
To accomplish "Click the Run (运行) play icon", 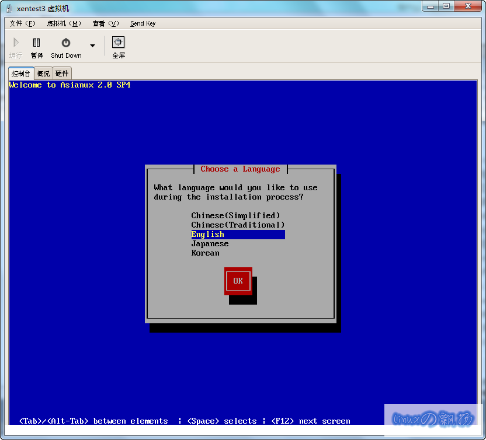I will [x=16, y=43].
